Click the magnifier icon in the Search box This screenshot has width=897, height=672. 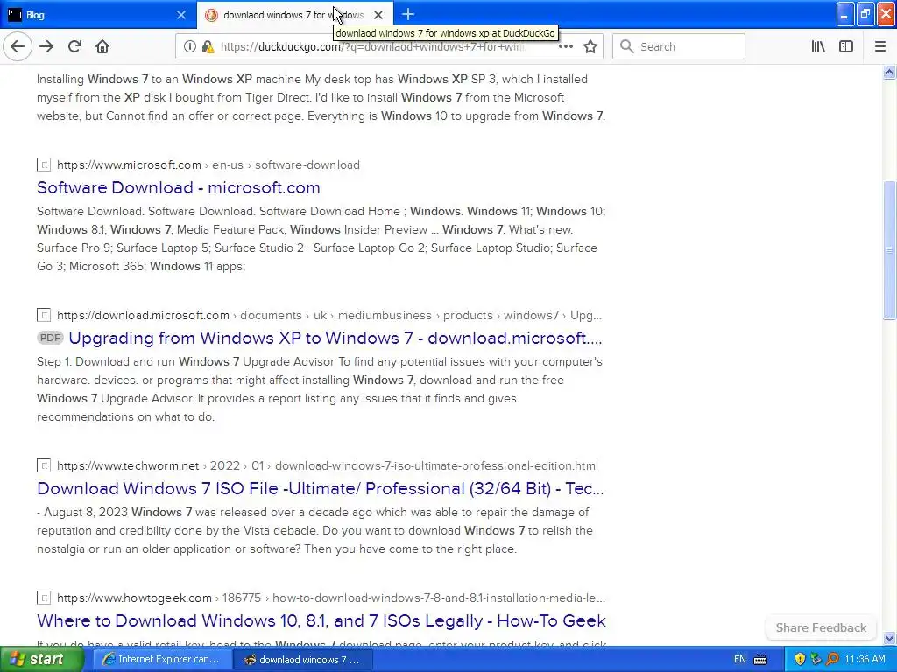tap(626, 47)
